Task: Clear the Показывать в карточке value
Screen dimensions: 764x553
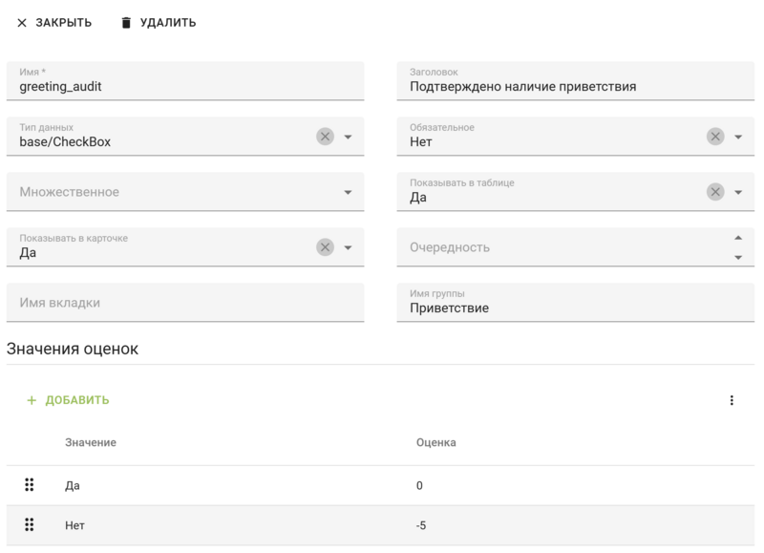Action: point(325,247)
